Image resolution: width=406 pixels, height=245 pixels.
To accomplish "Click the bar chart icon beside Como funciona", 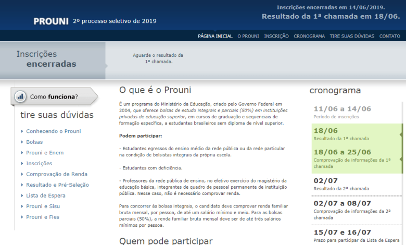I will click(x=20, y=96).
